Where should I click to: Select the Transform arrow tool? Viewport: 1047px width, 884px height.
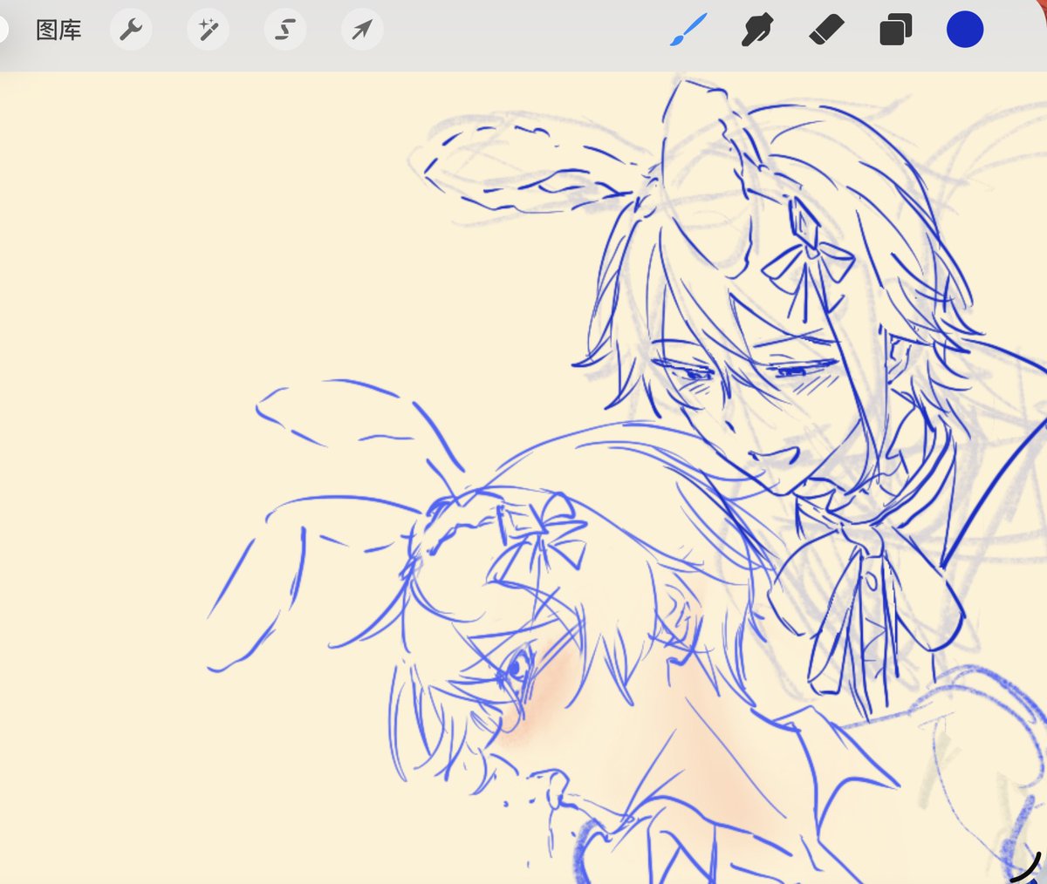click(361, 29)
